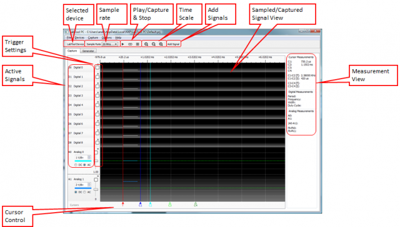400x227 pixels.
Task: Click the cyan color bar of Analog 0
Action: point(83,161)
